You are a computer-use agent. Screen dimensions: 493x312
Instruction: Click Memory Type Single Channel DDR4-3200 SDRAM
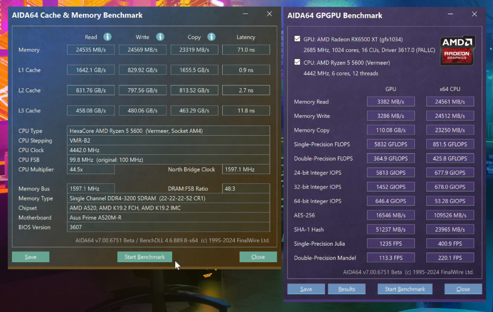tap(168, 198)
